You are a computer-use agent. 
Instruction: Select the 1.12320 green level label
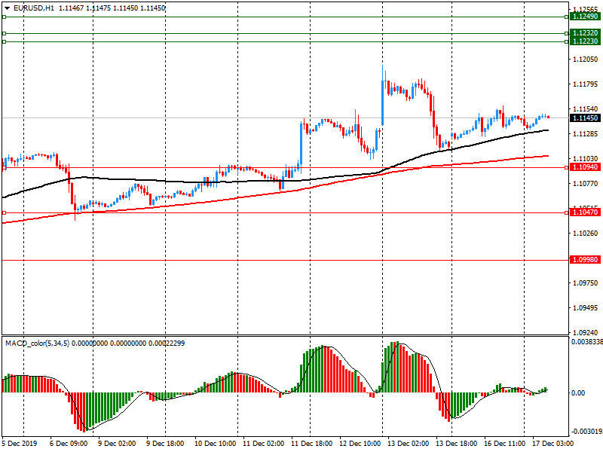point(585,33)
